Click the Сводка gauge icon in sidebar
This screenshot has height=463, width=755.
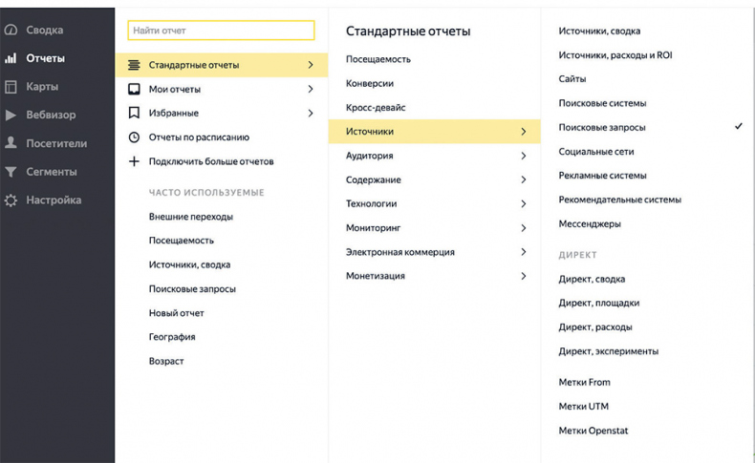pyautogui.click(x=11, y=31)
